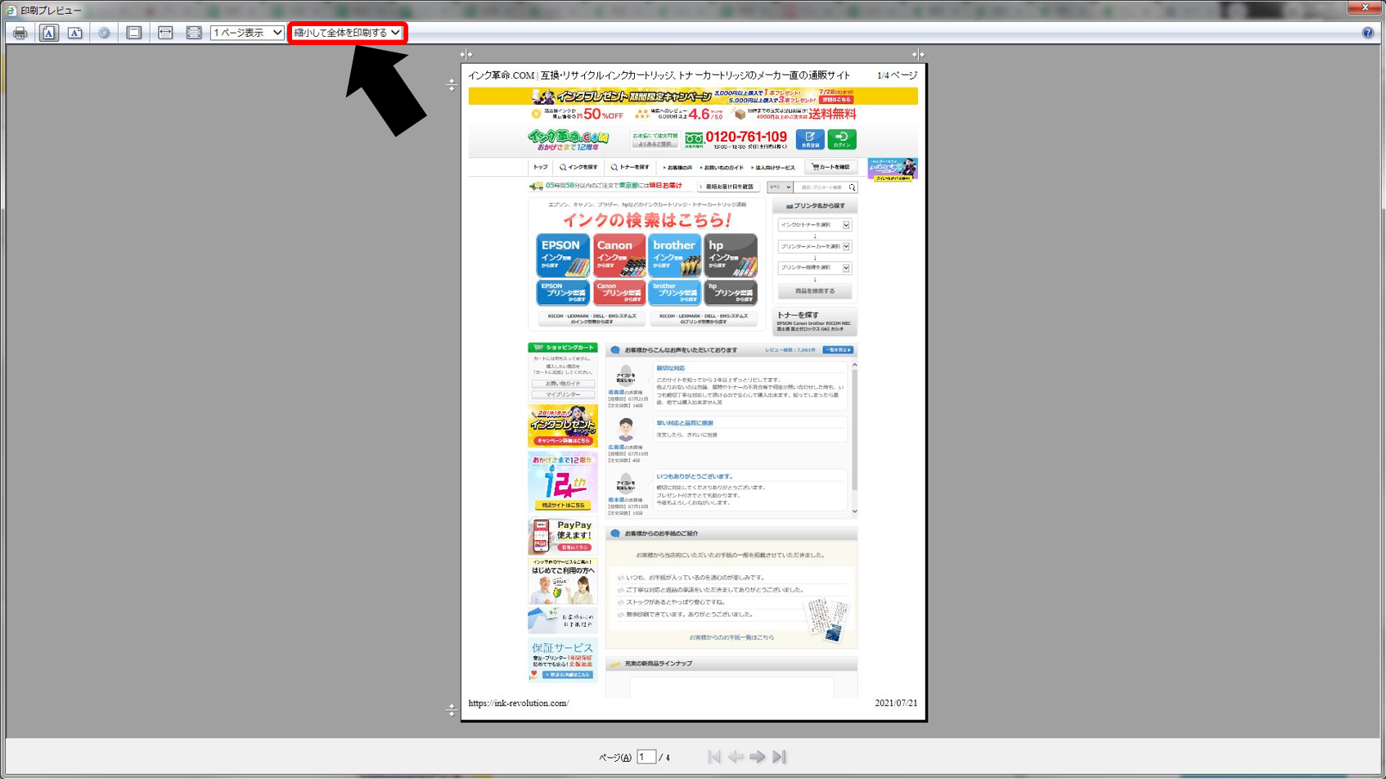Grab the right margin adjust handle

[918, 55]
